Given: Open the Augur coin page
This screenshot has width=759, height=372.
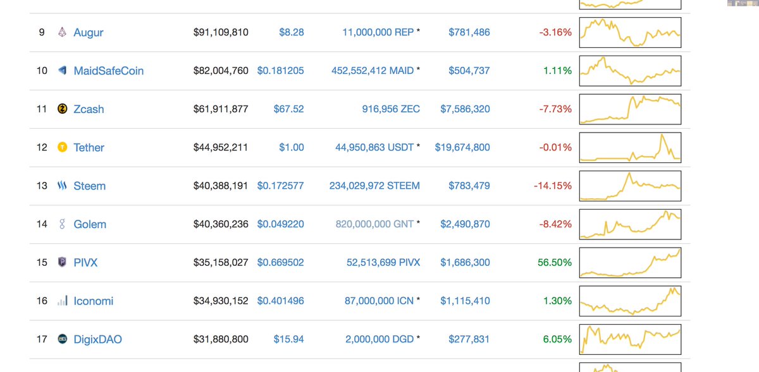Looking at the screenshot, I should click(89, 32).
